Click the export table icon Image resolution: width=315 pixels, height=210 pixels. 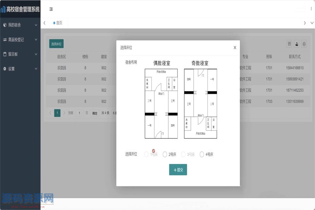[297, 44]
